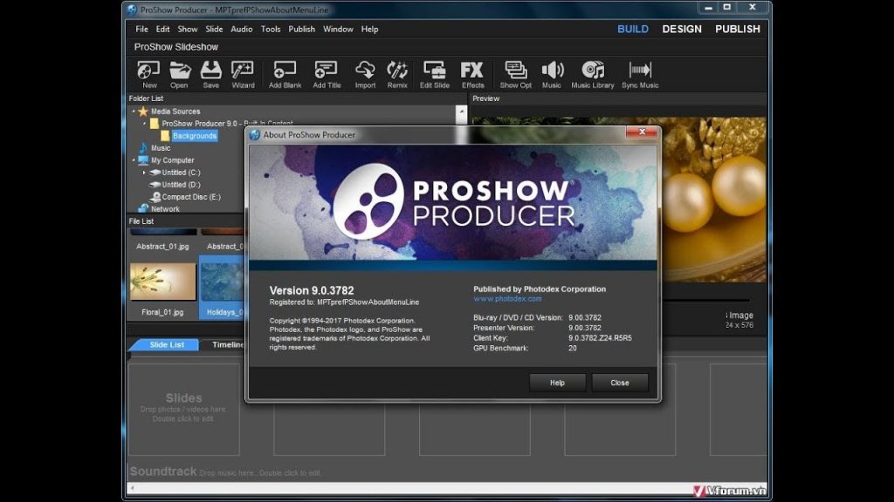Expand the Untitled (C:) drive node
894x502 pixels.
[x=144, y=173]
